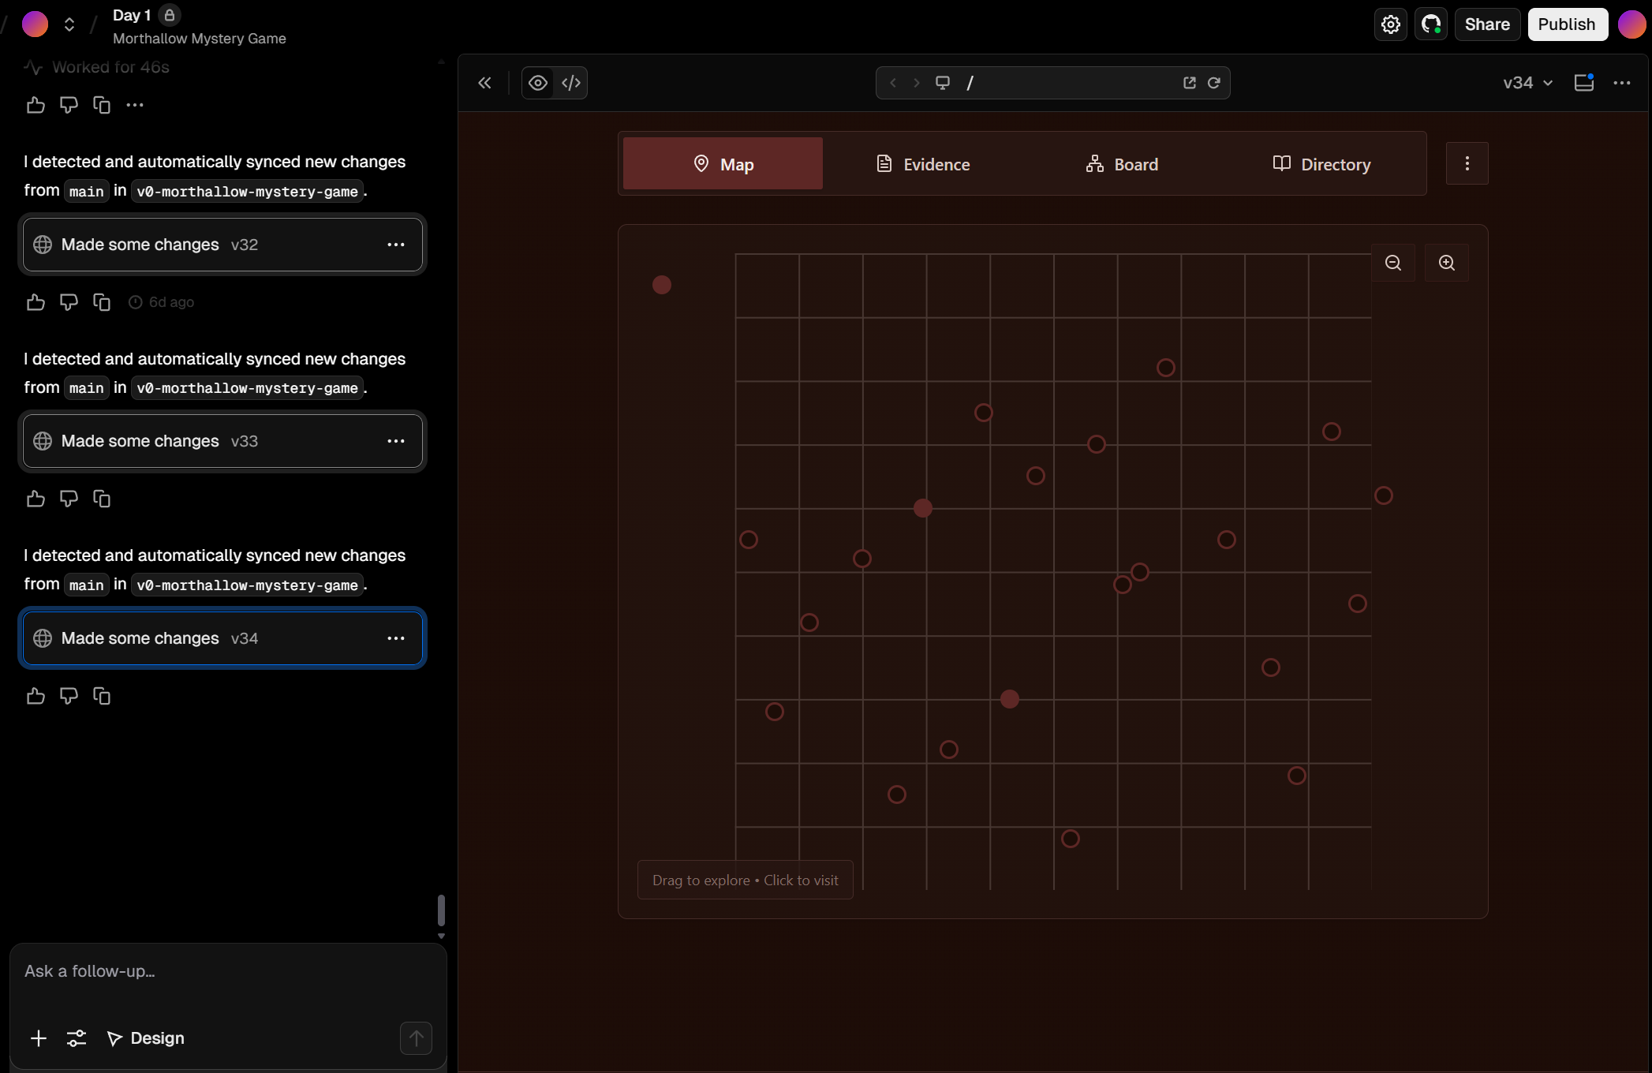The width and height of the screenshot is (1652, 1073).
Task: Switch to preview eye view
Action: point(538,83)
